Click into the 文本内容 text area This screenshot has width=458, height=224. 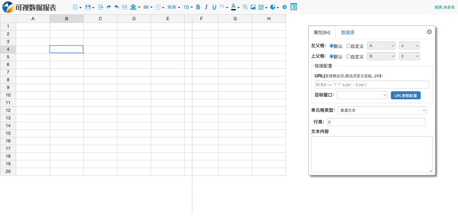click(x=371, y=154)
